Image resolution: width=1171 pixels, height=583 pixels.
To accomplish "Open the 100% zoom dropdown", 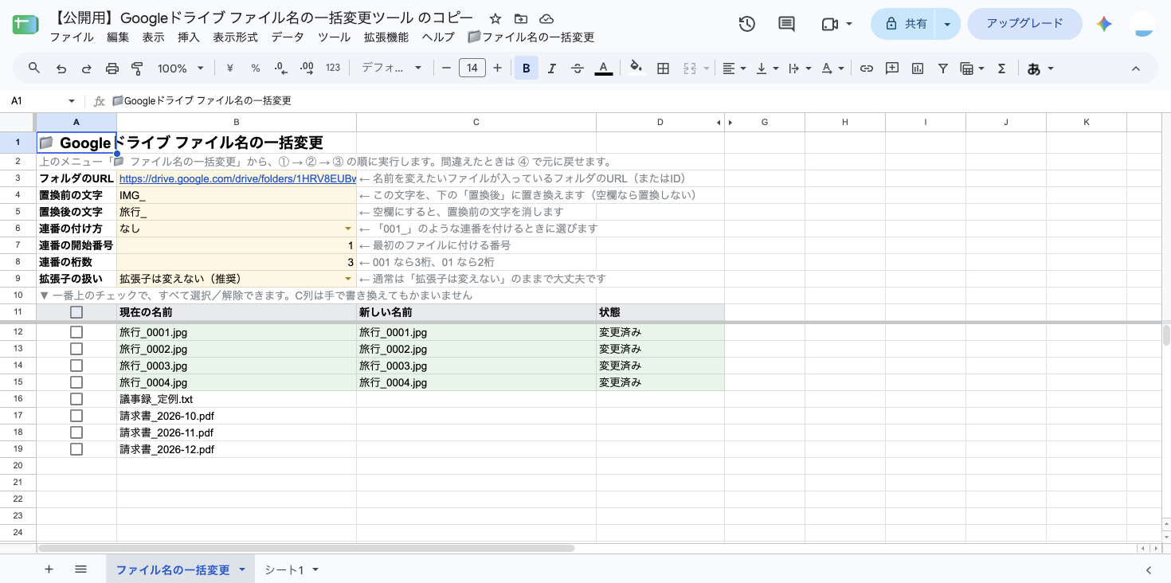I will pos(181,68).
